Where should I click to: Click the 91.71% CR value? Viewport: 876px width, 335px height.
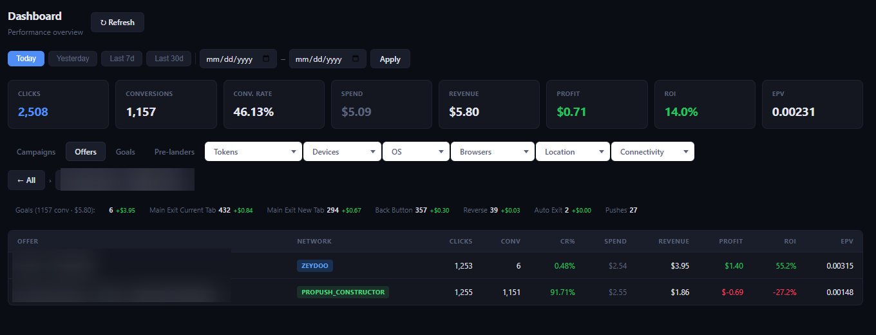pos(562,292)
